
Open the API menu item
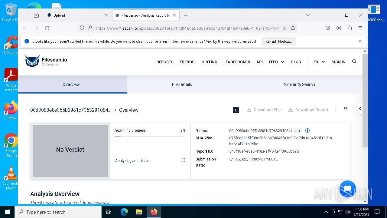(259, 62)
